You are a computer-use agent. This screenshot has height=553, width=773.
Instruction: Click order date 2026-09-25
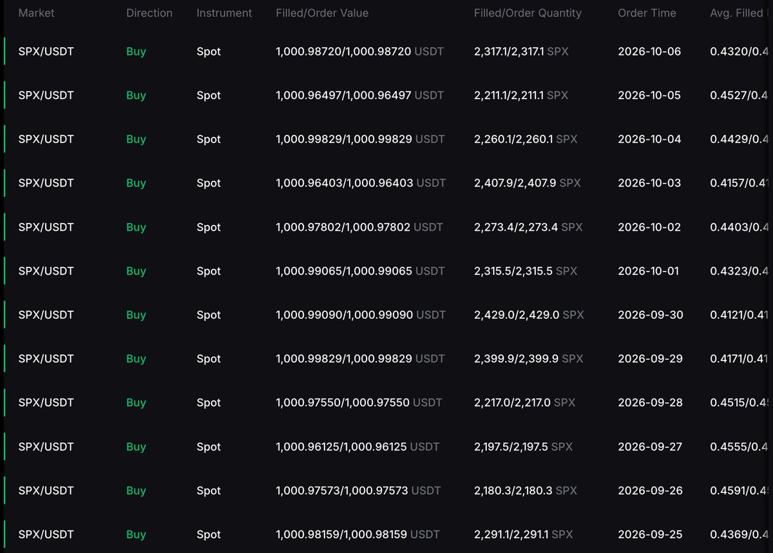point(651,534)
